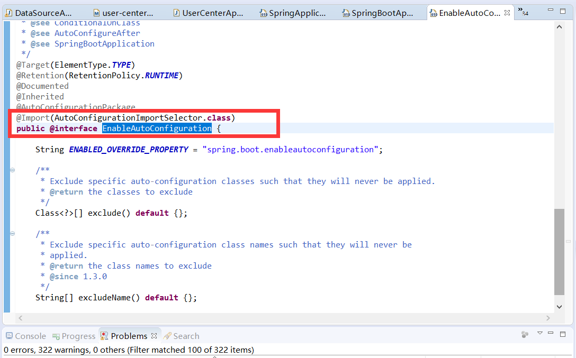Click AutoConfigureAfter in the @see line
576x358 pixels.
[97, 33]
